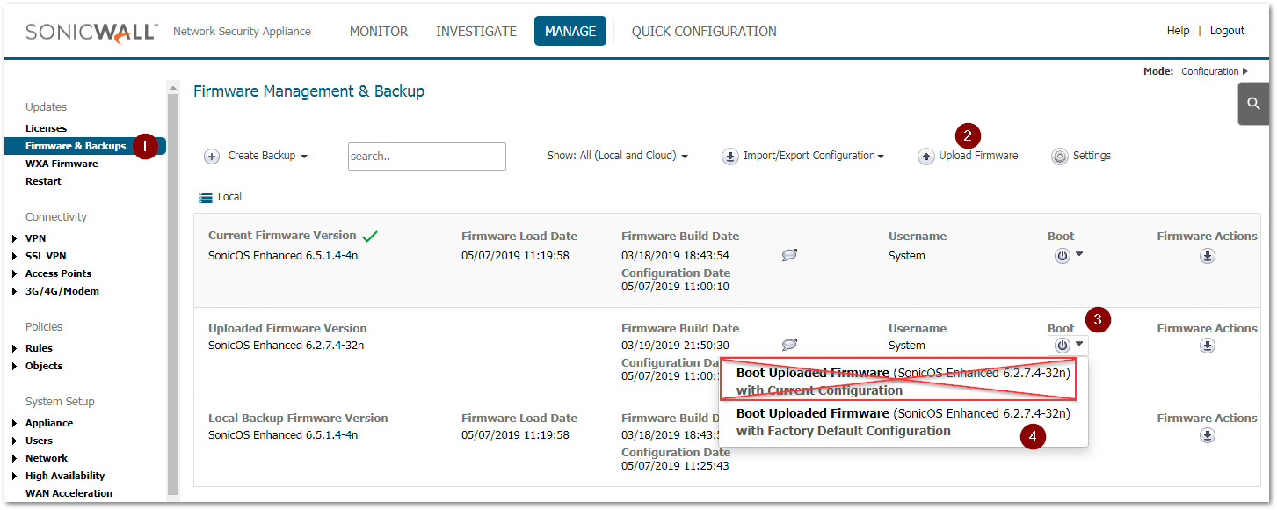Expand the SSL VPN tree item
Screen dimensions: 1277x510
[x=15, y=256]
